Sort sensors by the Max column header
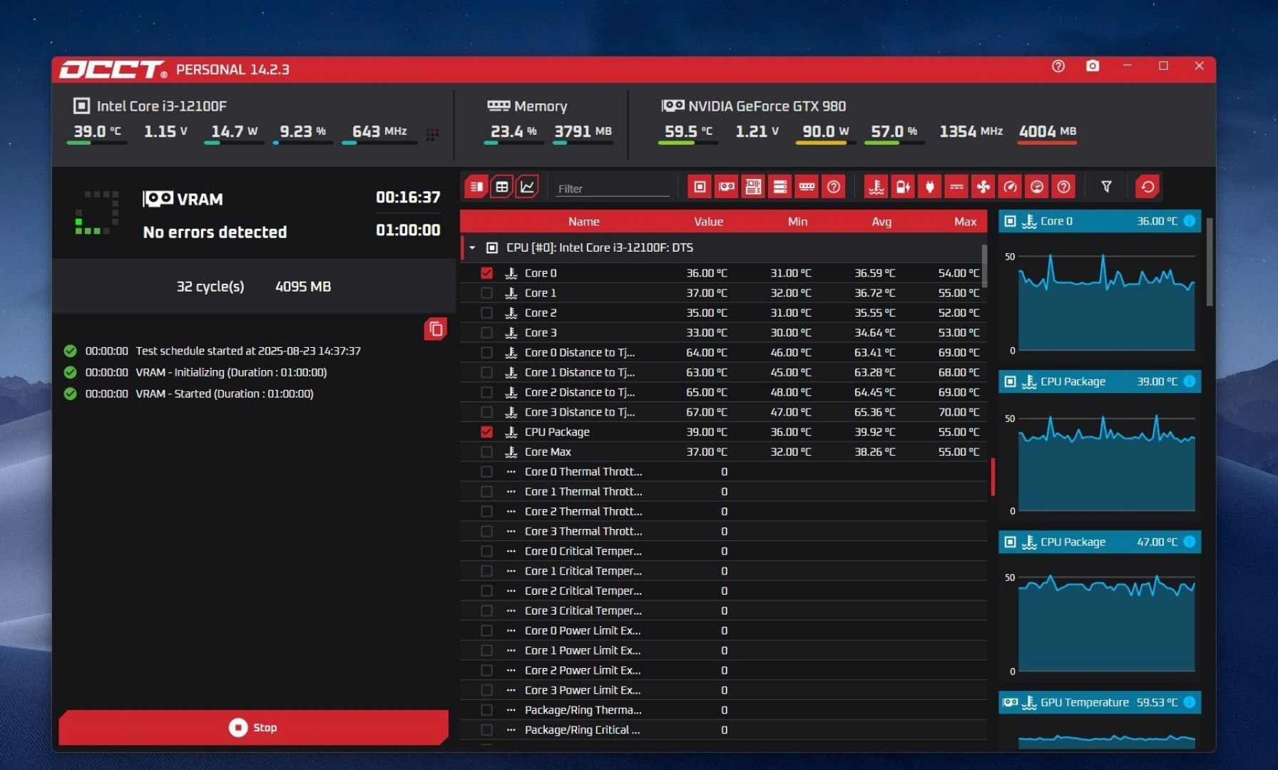The image size is (1278, 770). (x=964, y=222)
